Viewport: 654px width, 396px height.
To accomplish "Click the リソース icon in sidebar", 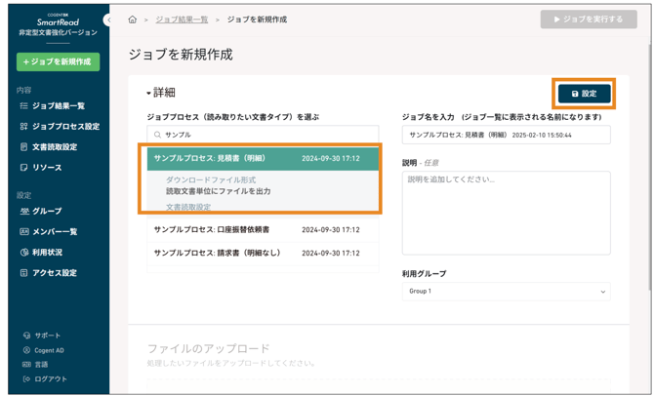I will tap(24, 168).
